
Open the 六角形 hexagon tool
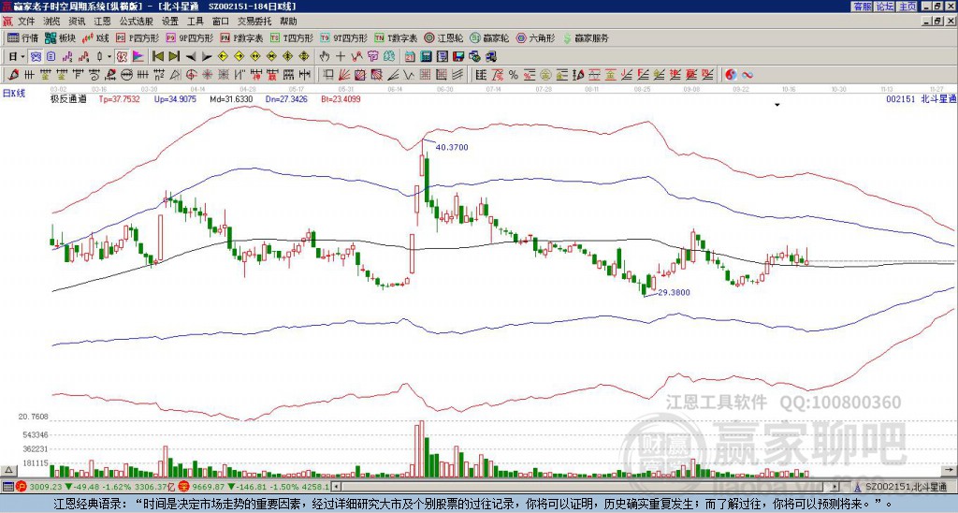click(x=535, y=37)
